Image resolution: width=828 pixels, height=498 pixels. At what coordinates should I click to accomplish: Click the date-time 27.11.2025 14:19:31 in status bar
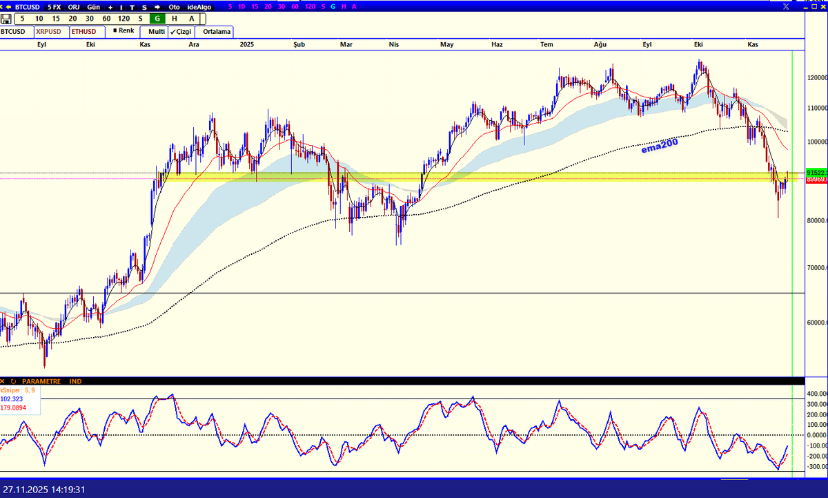tap(45, 489)
